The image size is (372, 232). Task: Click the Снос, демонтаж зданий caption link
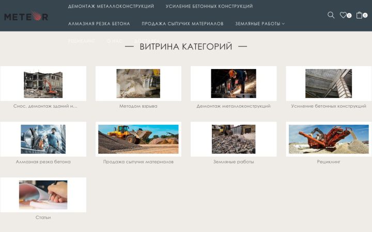(x=45, y=106)
